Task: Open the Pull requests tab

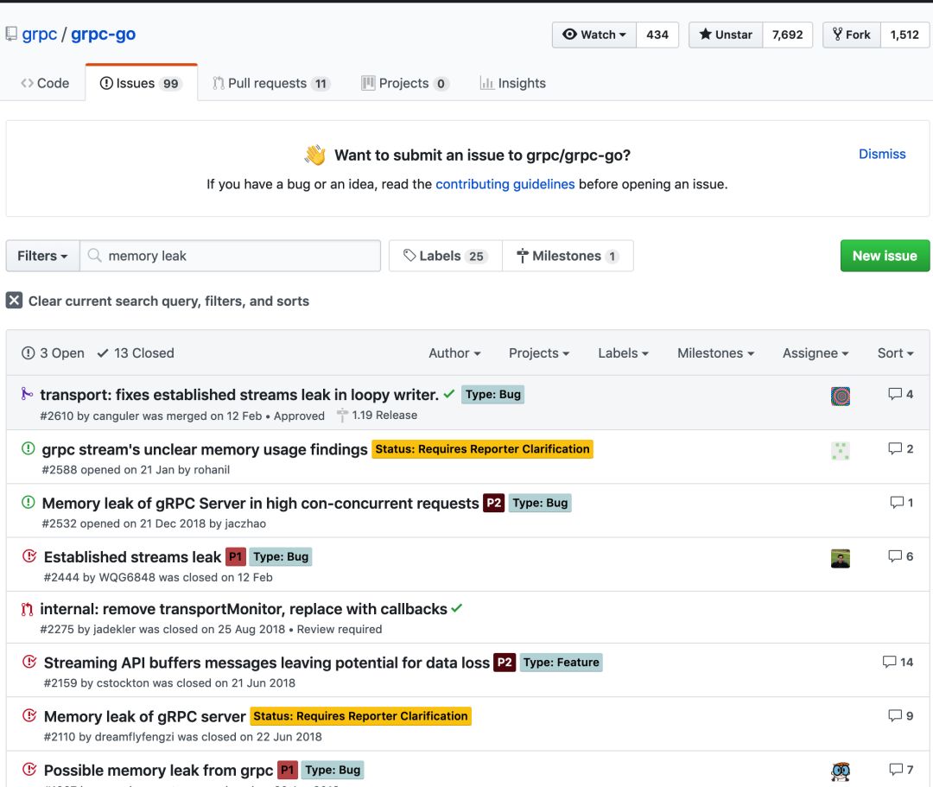Action: click(x=270, y=83)
